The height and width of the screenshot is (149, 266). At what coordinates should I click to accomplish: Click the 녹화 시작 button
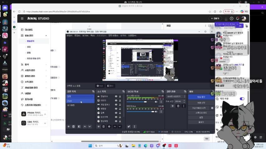[x=201, y=102]
